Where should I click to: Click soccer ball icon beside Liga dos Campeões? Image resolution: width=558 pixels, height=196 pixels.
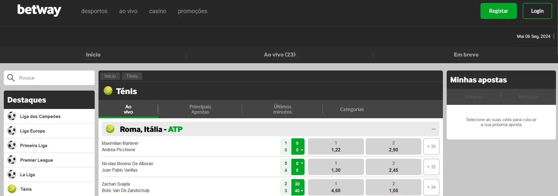tap(12, 116)
